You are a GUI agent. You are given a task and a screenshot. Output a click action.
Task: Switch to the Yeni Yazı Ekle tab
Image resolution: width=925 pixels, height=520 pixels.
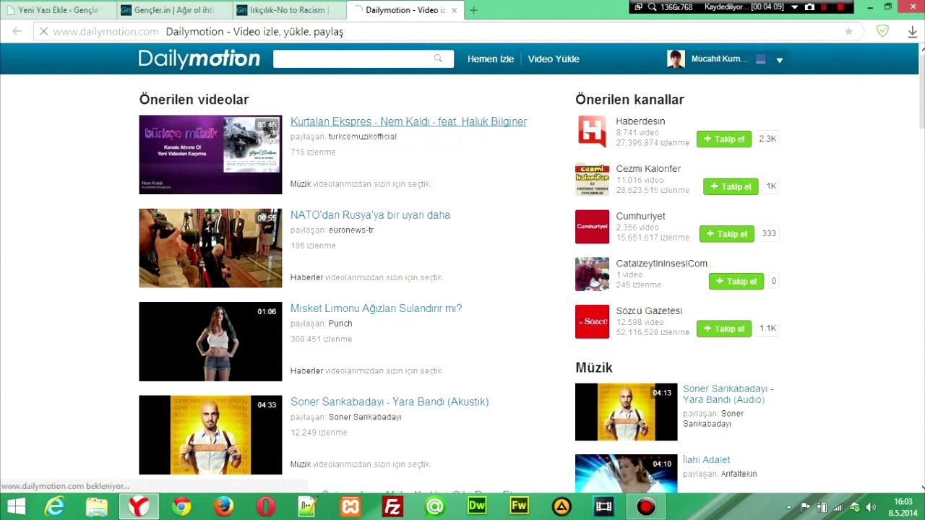click(59, 10)
